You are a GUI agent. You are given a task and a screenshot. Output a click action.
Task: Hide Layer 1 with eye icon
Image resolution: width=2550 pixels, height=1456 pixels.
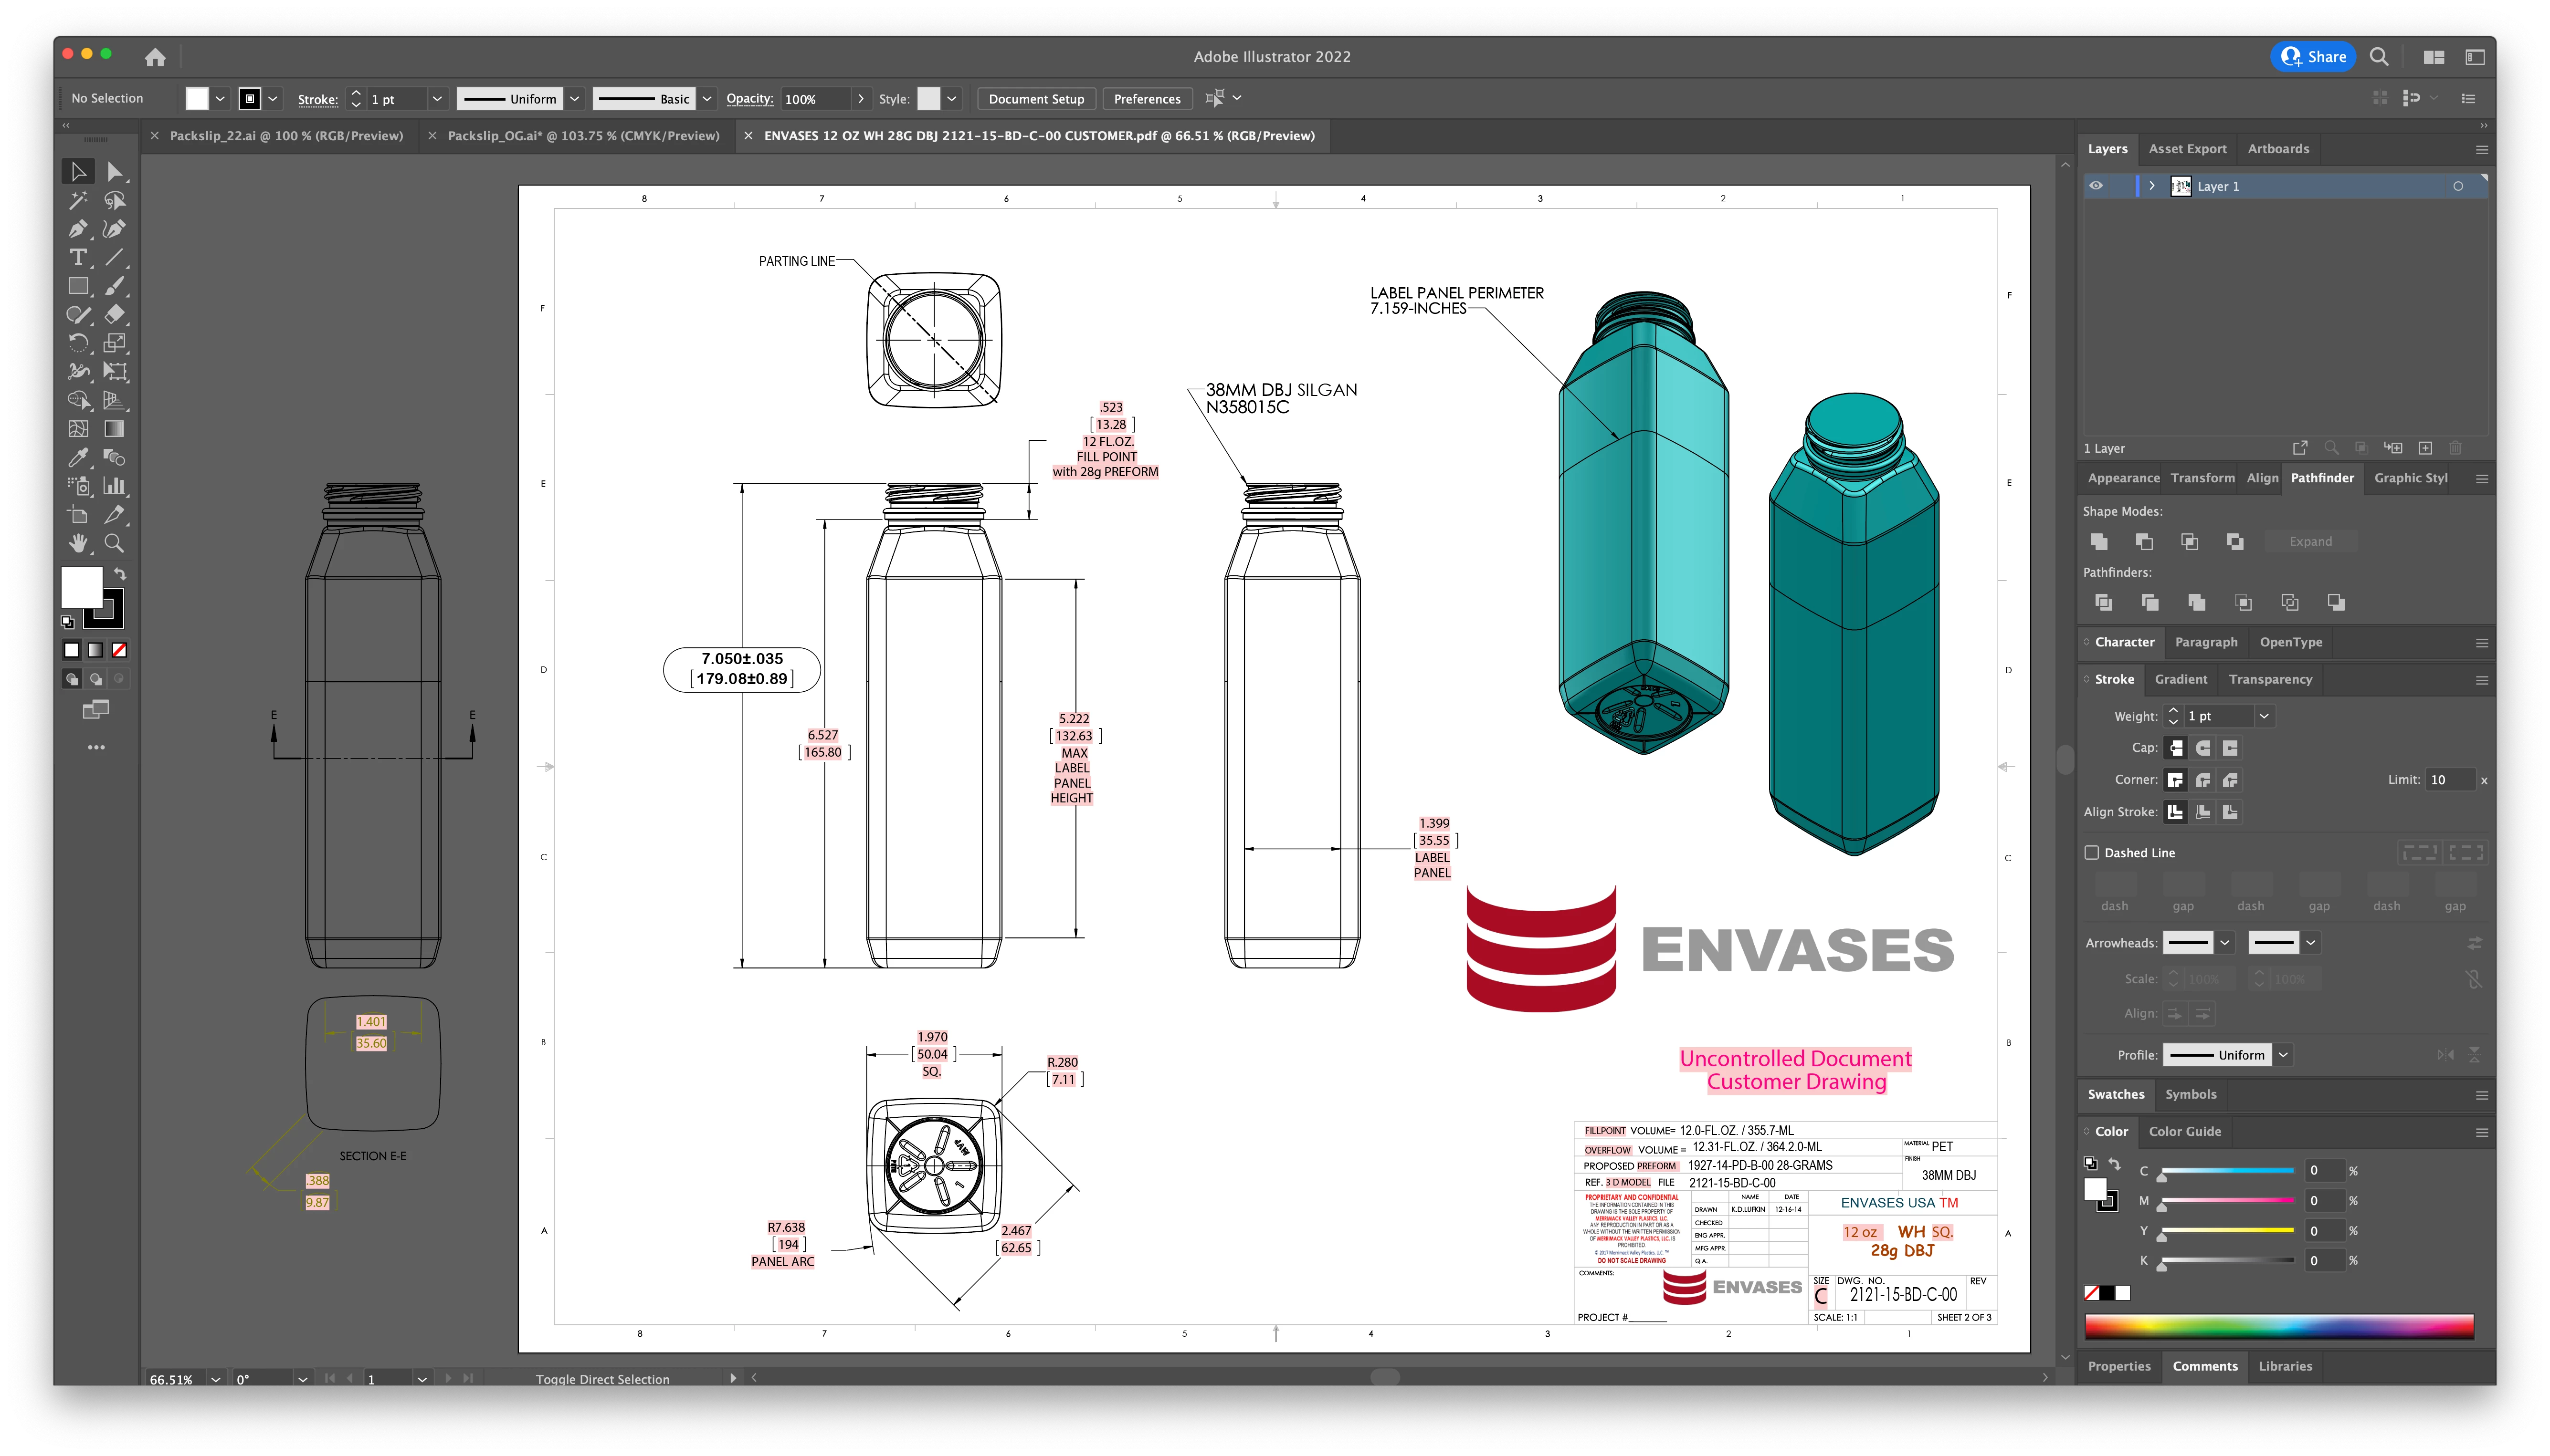[x=2096, y=186]
